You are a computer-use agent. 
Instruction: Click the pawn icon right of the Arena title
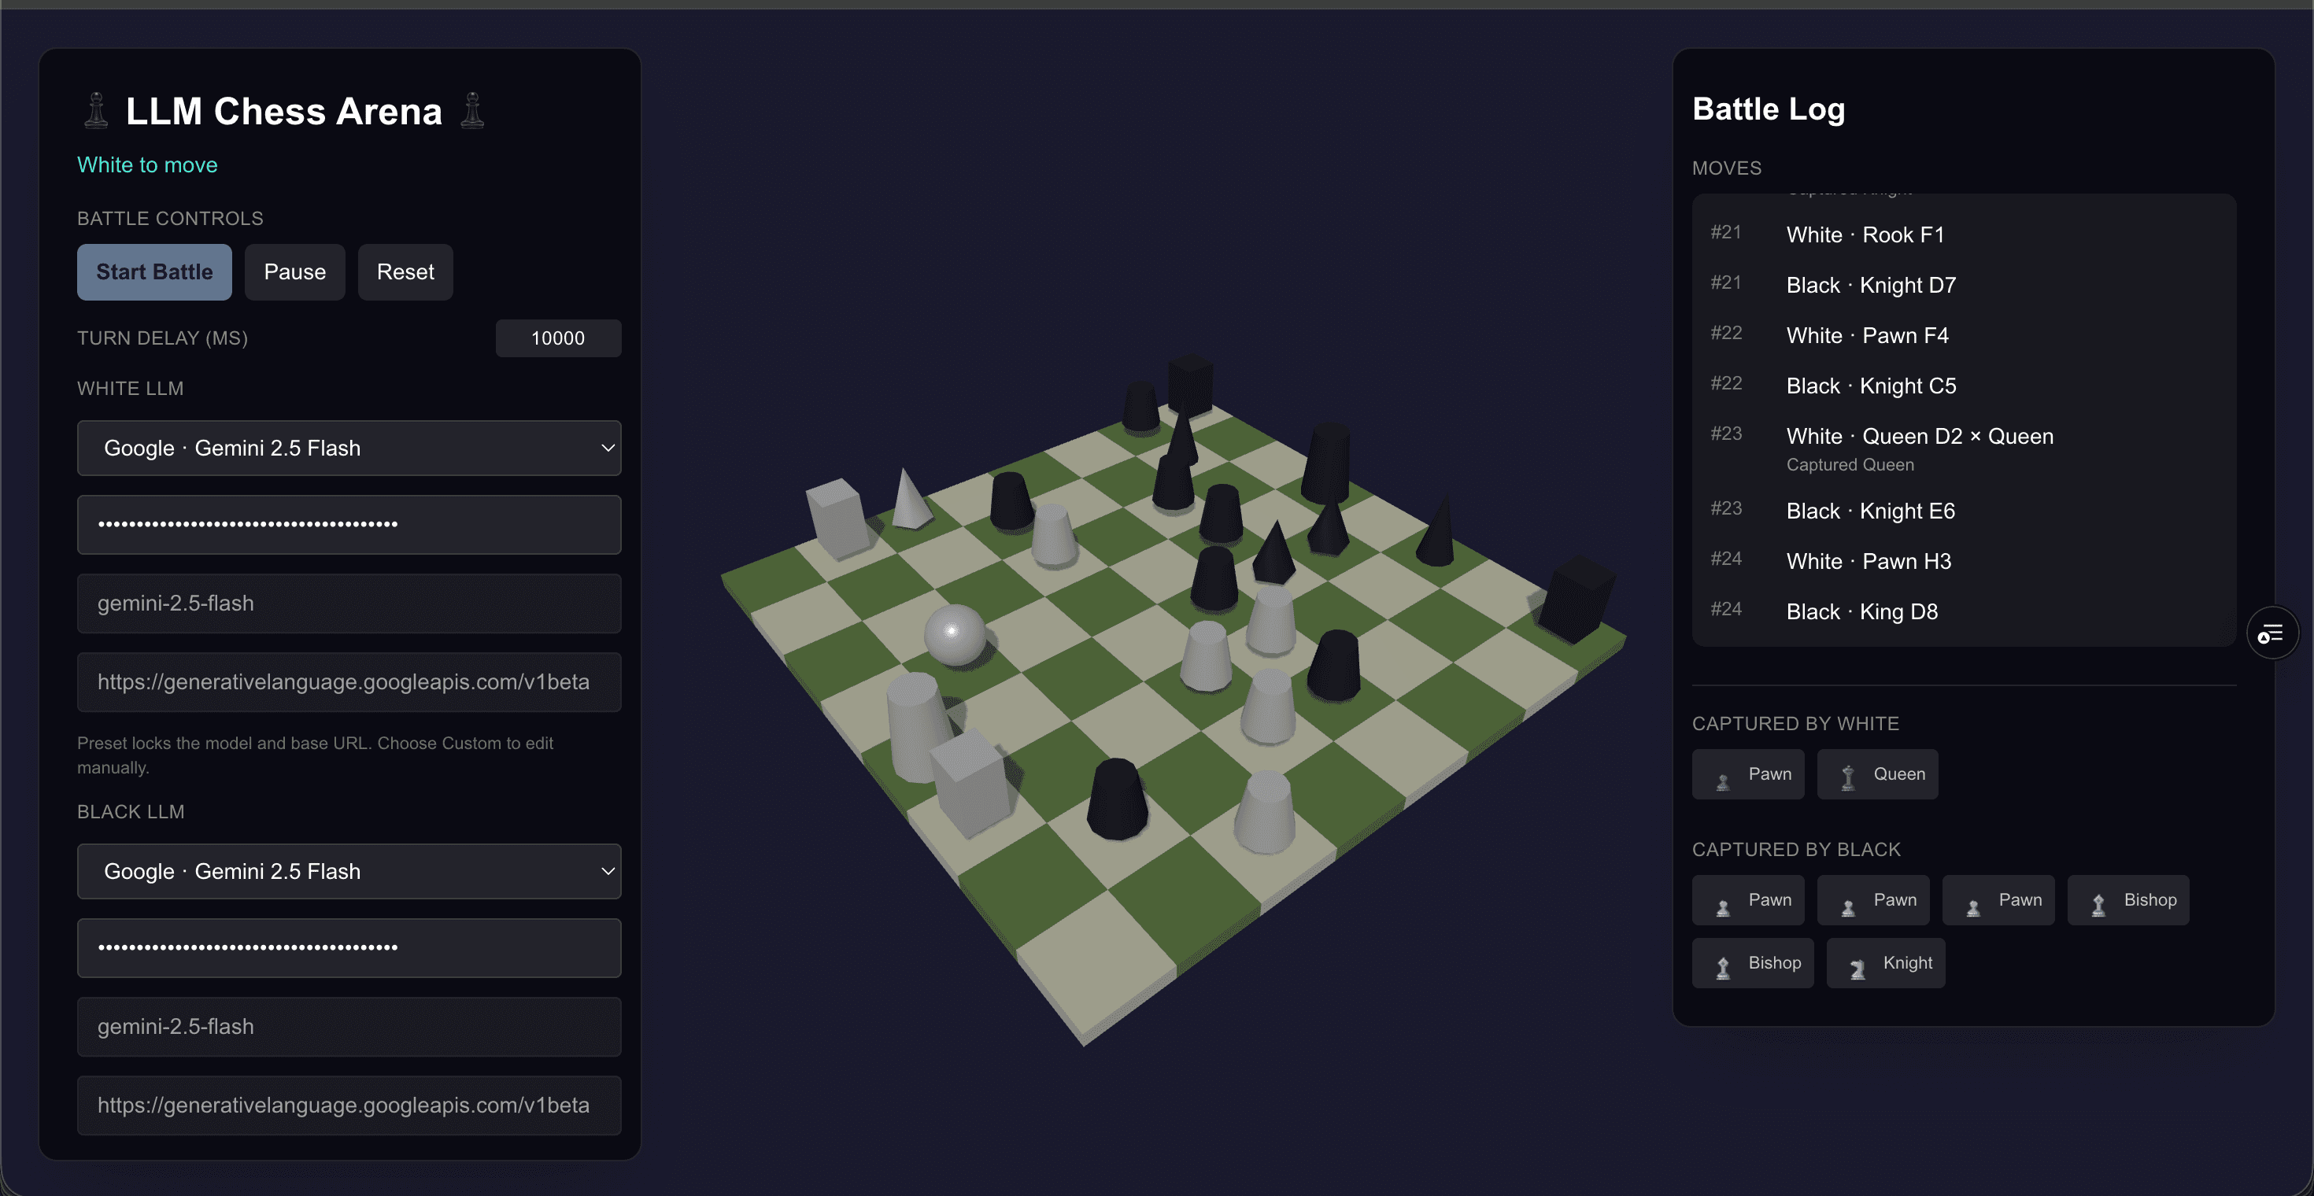click(471, 112)
